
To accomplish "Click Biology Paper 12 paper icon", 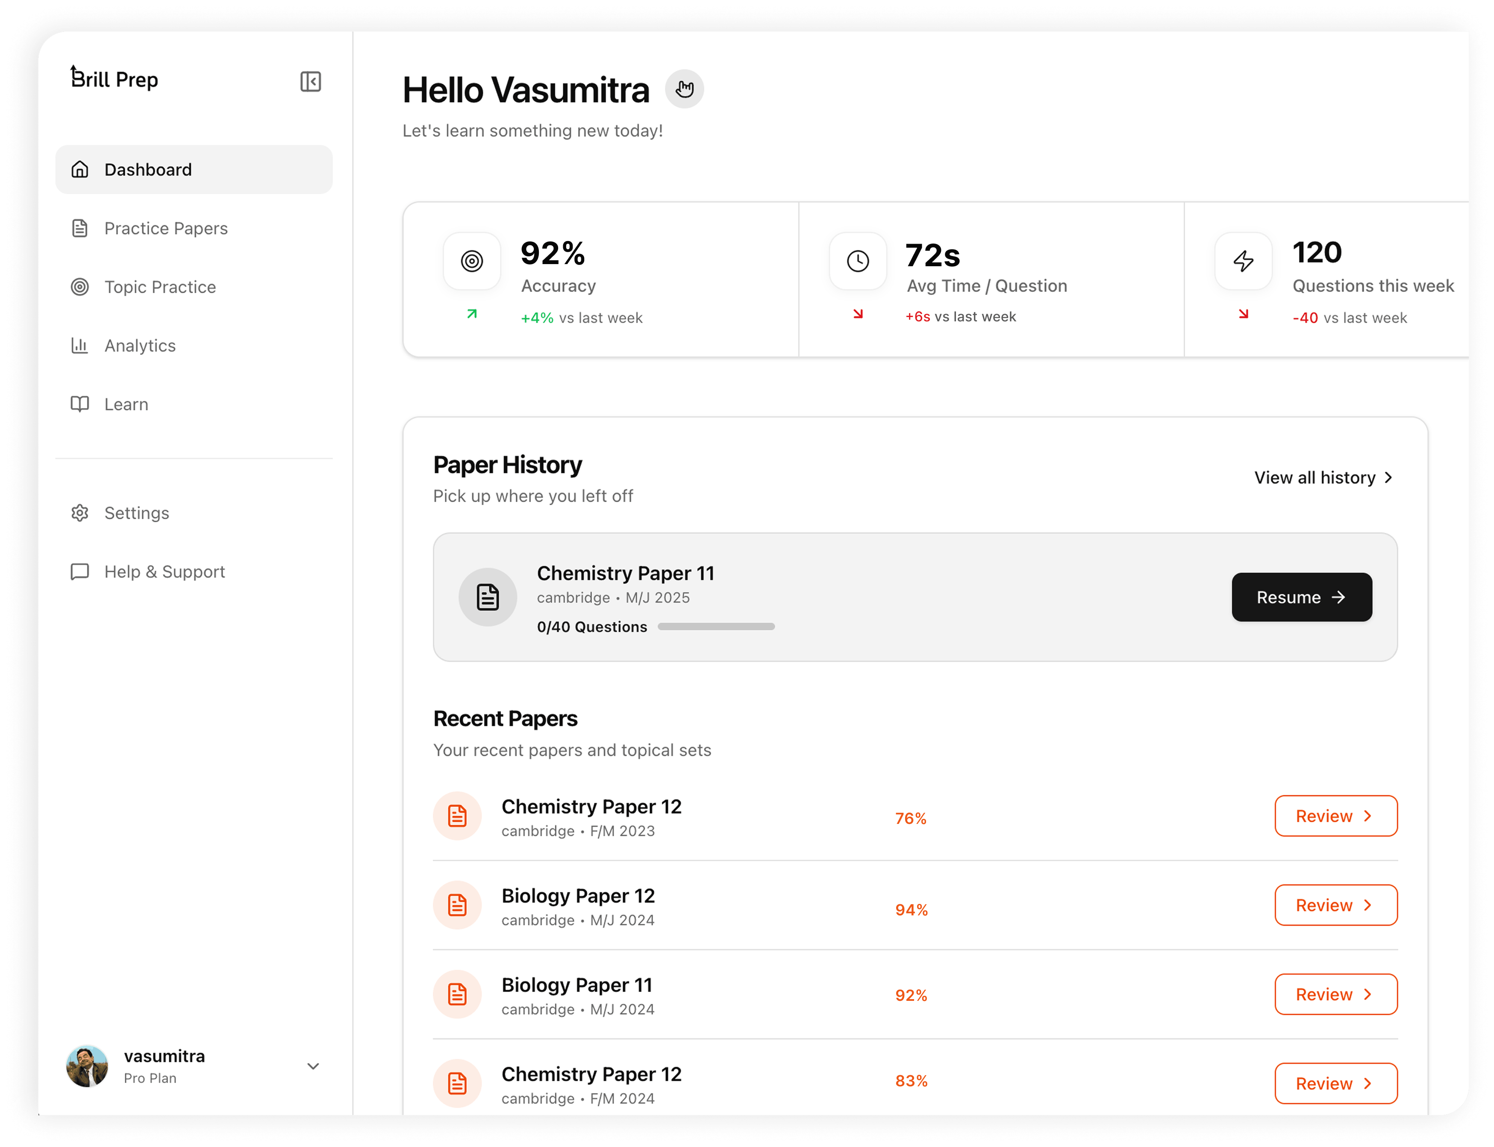I will (458, 905).
